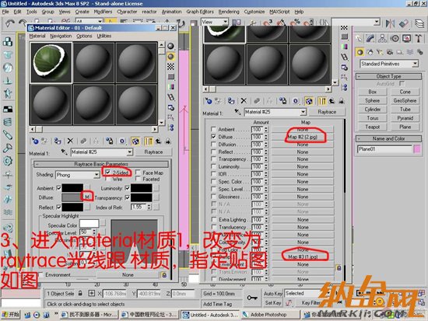Toggle the Percent Snap toolbar icon

(x=295, y=23)
